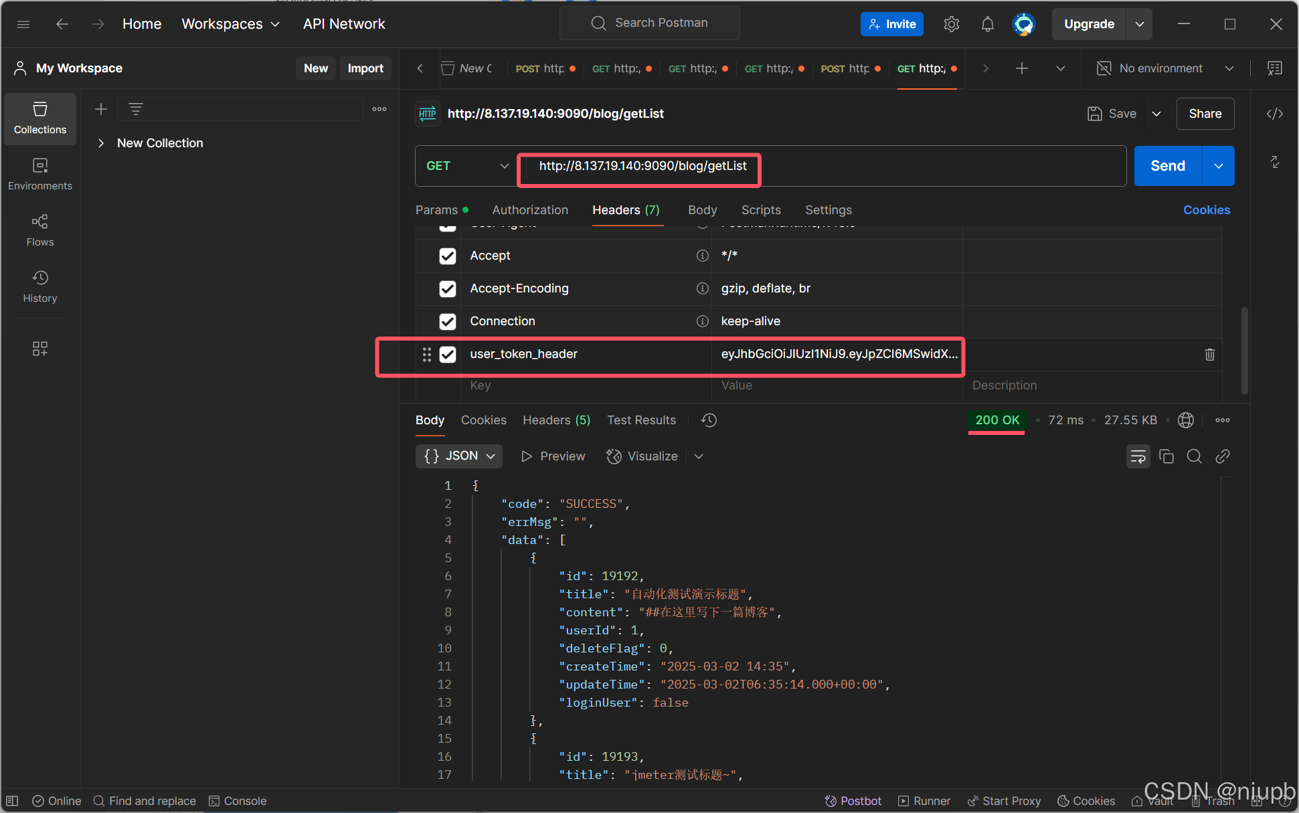Viewport: 1299px width, 813px height.
Task: Delete the user_token_header row with trash icon
Action: pyautogui.click(x=1209, y=354)
